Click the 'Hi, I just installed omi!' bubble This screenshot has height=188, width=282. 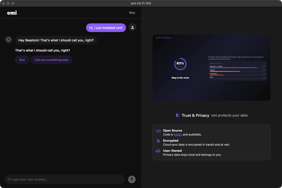coord(106,28)
